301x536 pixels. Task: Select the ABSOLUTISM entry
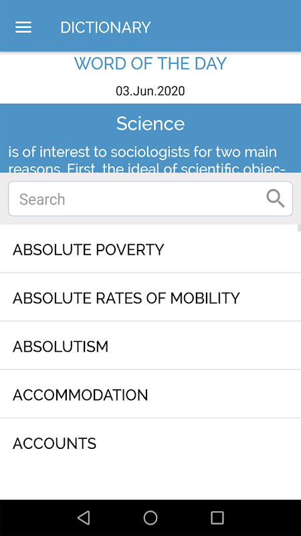pos(150,346)
